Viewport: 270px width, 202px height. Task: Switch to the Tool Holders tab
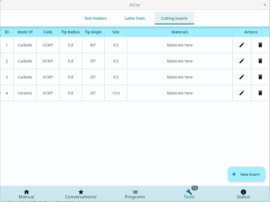[95, 18]
